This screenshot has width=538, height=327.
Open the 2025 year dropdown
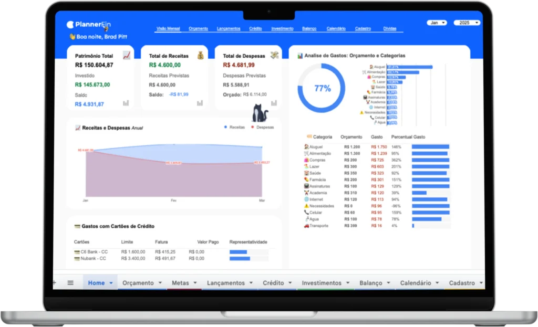click(467, 23)
